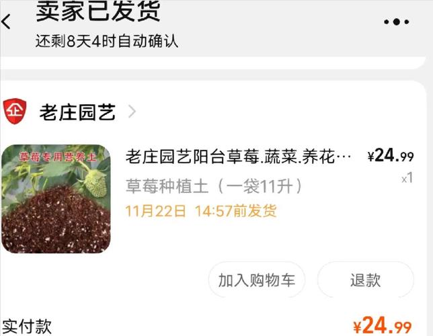Tap the 退款 refund button

tap(365, 280)
